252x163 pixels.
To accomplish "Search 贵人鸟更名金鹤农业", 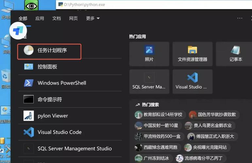I will [210, 126].
